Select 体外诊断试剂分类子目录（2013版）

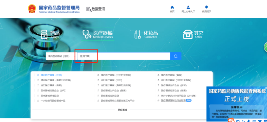pos(179,96)
